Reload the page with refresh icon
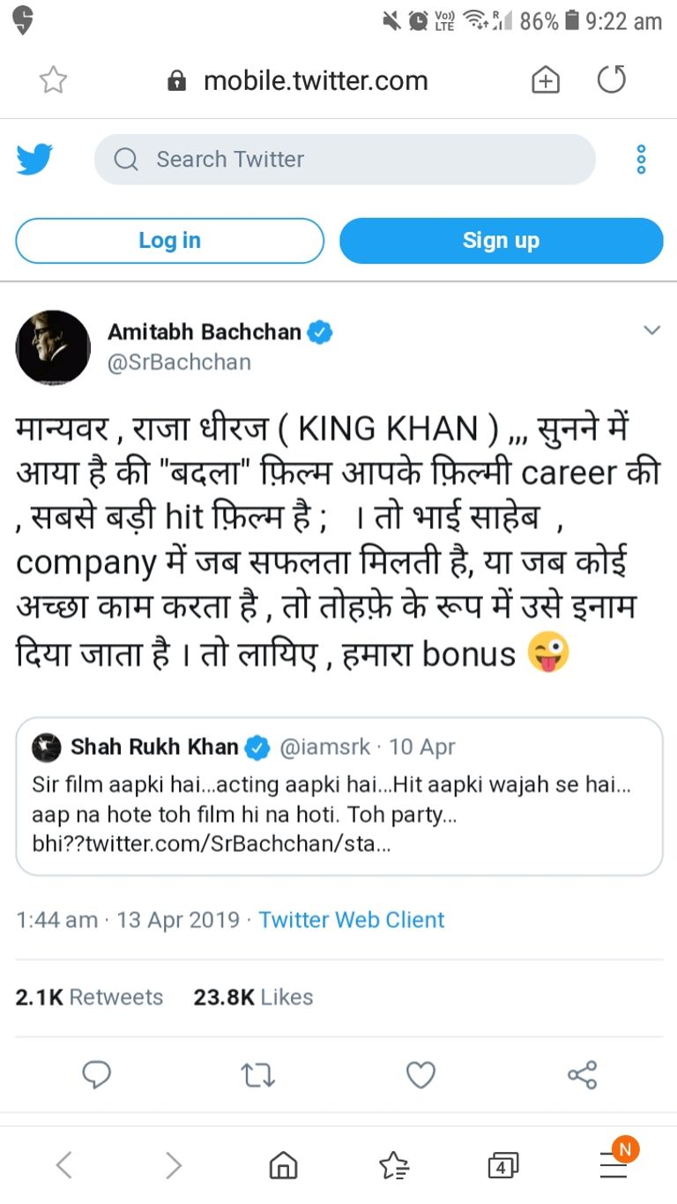The height and width of the screenshot is (1204, 677). tap(611, 80)
